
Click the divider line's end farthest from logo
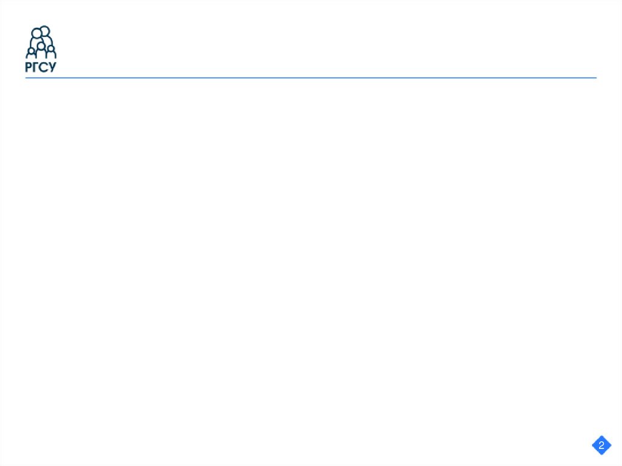coord(595,78)
